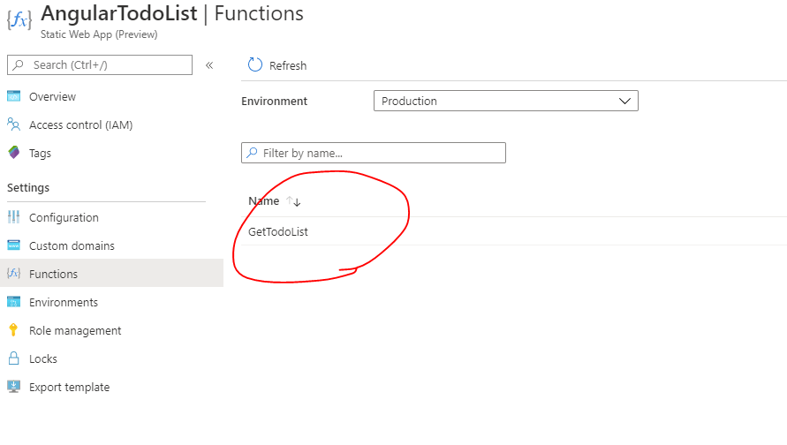Viewport: 787px width, 445px height.
Task: Click the Export template icon
Action: point(13,387)
